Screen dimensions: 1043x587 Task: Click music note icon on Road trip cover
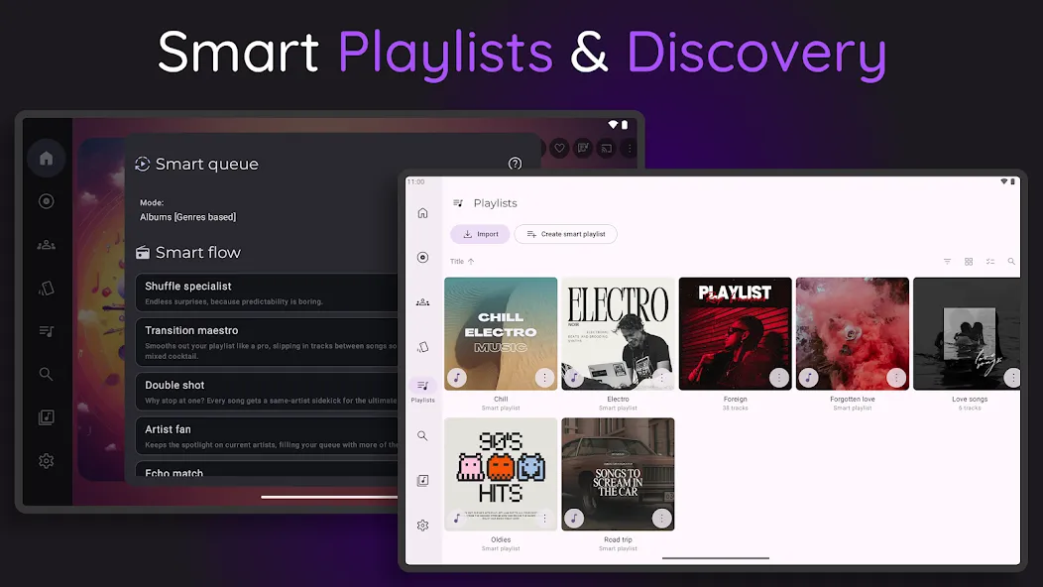tap(574, 518)
